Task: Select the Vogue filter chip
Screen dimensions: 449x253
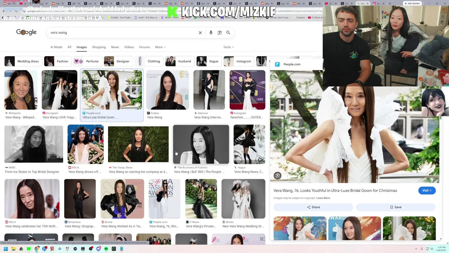Action: coord(209,61)
